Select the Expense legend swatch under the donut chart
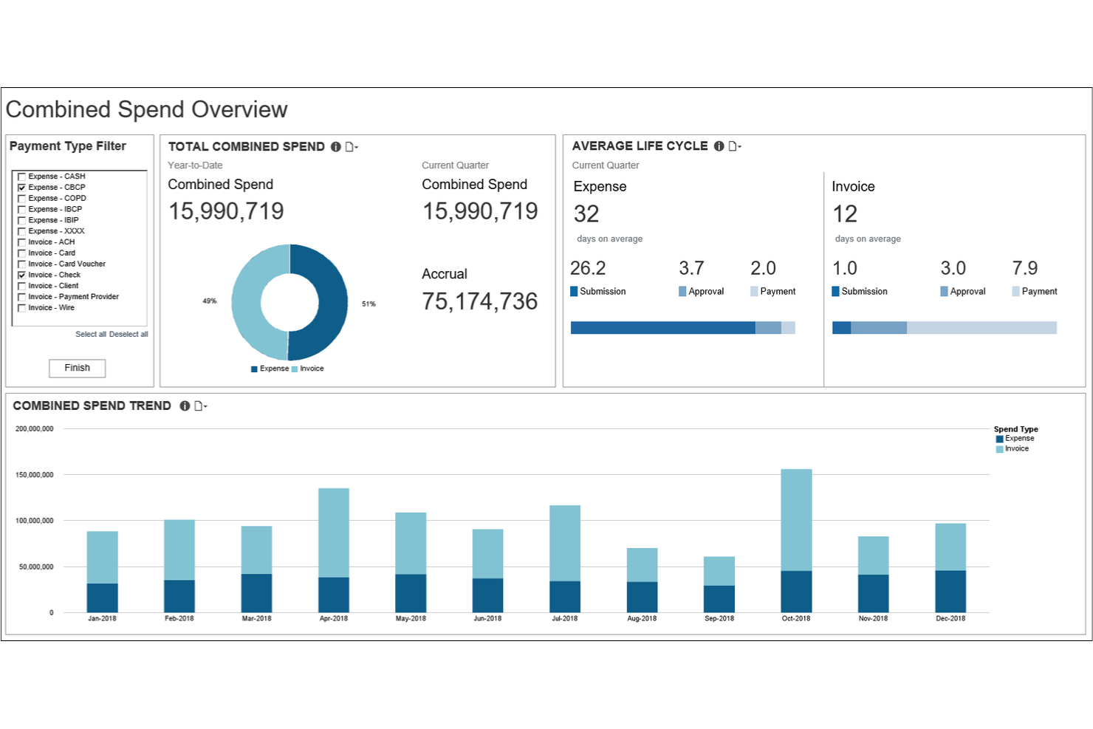 pos(255,368)
